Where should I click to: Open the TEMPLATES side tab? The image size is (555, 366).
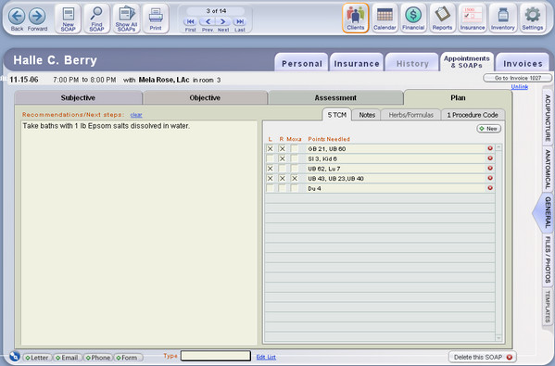548,306
